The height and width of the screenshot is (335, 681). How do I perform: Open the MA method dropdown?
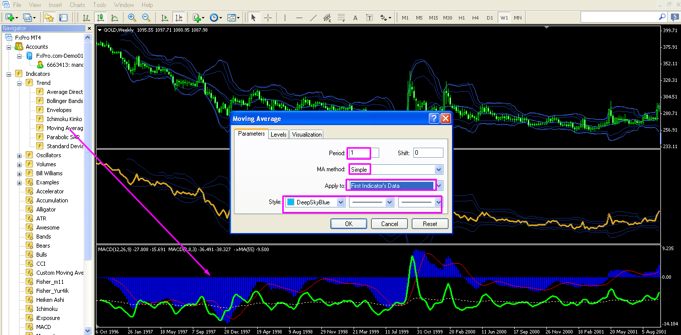tap(438, 170)
